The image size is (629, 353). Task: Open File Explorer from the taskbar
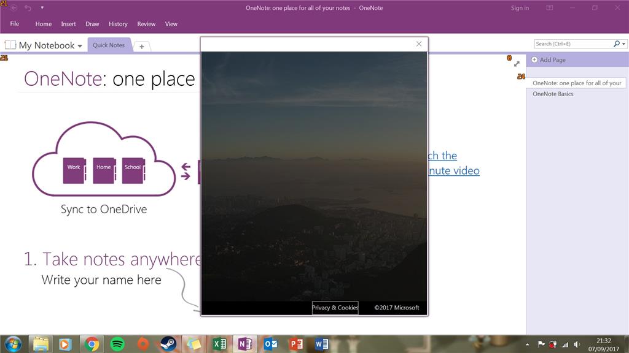tap(41, 344)
